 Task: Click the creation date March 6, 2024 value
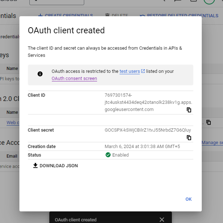pyautogui.click(x=142, y=146)
